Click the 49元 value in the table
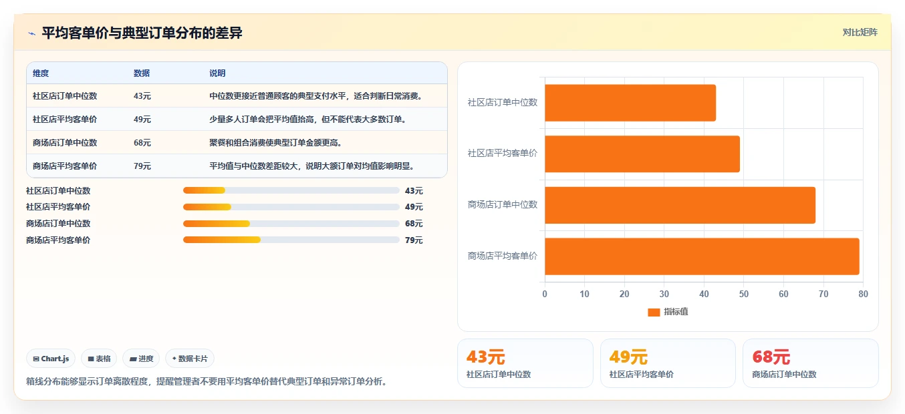 pos(142,120)
